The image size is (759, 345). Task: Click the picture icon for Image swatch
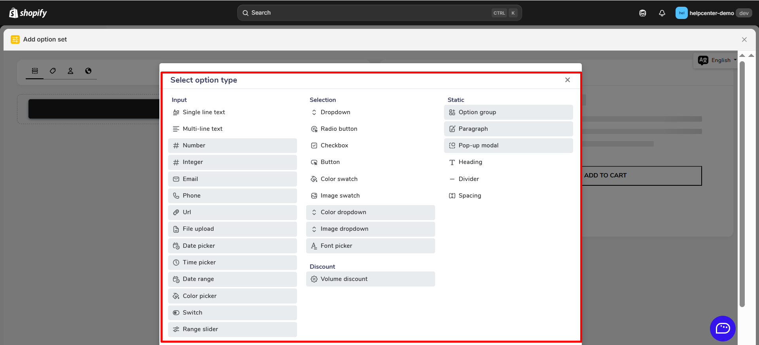[314, 196]
